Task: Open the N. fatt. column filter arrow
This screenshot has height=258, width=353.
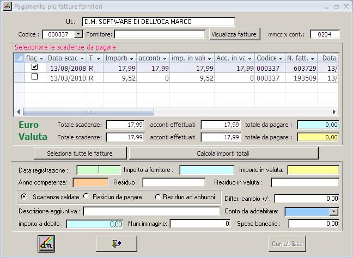Action: 313,59
